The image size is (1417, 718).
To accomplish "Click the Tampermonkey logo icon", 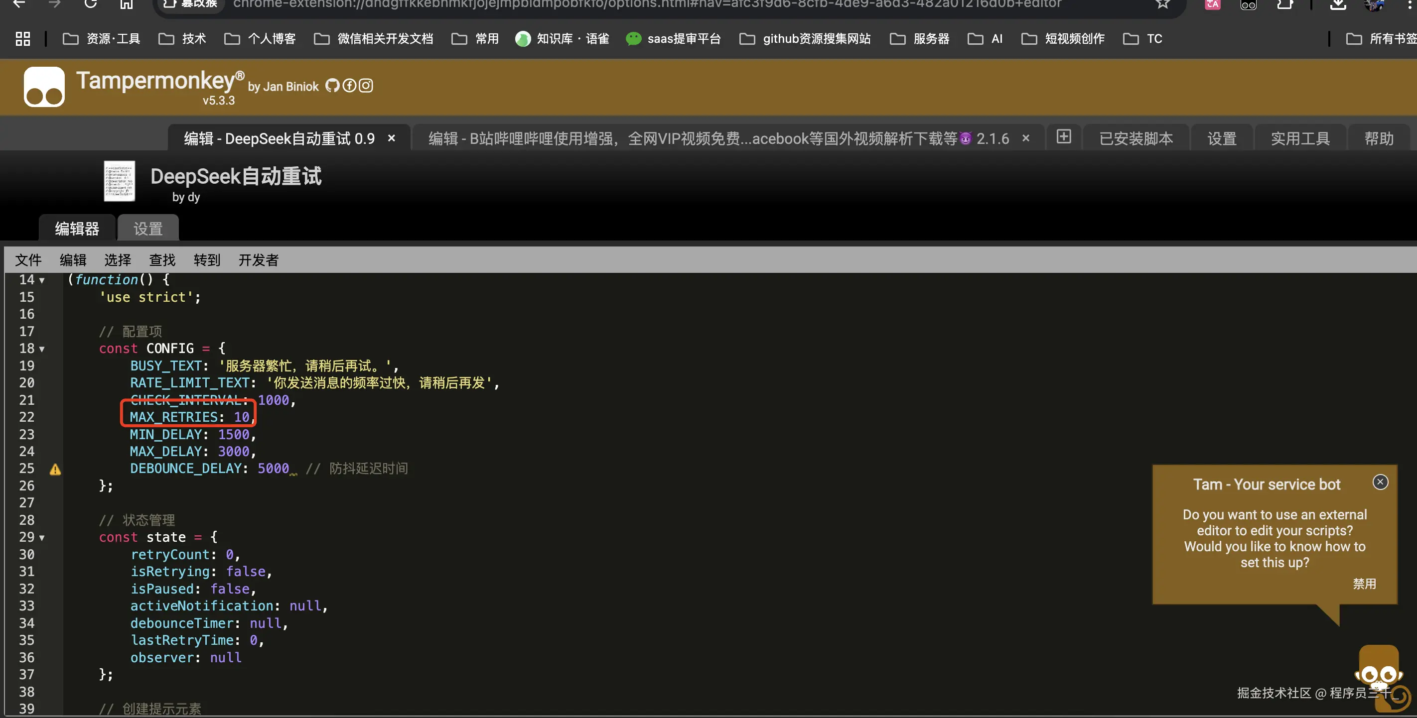I will point(44,87).
